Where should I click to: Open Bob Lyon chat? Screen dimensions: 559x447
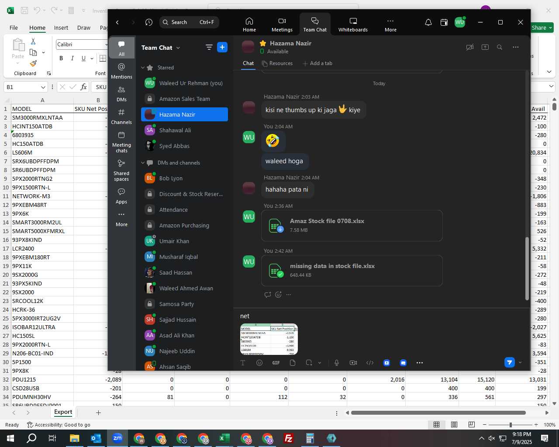pyautogui.click(x=184, y=178)
